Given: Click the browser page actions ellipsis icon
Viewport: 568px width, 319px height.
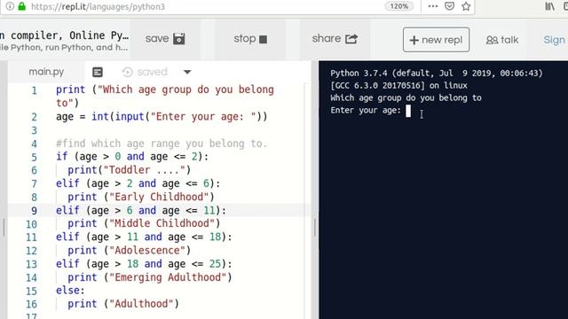Looking at the screenshot, I should point(433,6).
